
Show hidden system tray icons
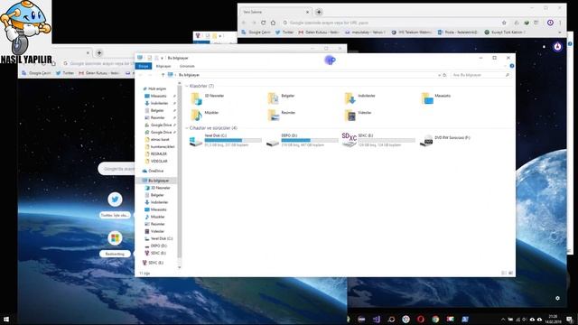(x=502, y=319)
